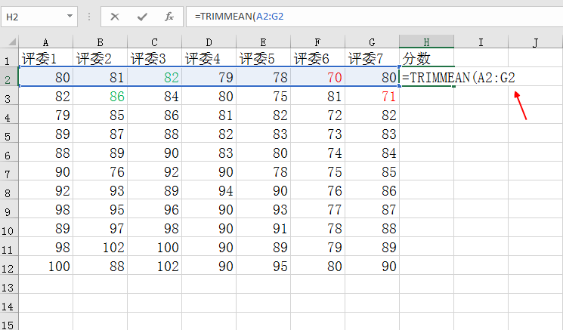Select column J header
The width and height of the screenshot is (563, 330).
535,42
